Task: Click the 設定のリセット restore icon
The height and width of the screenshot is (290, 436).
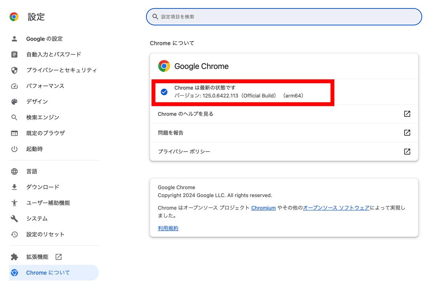Action: pos(14,234)
